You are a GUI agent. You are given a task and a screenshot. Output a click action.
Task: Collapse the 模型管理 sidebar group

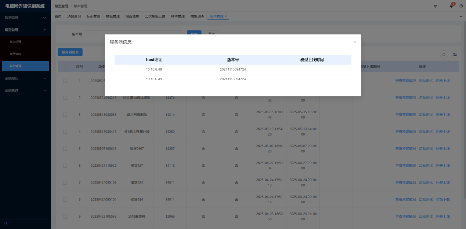tap(25, 30)
